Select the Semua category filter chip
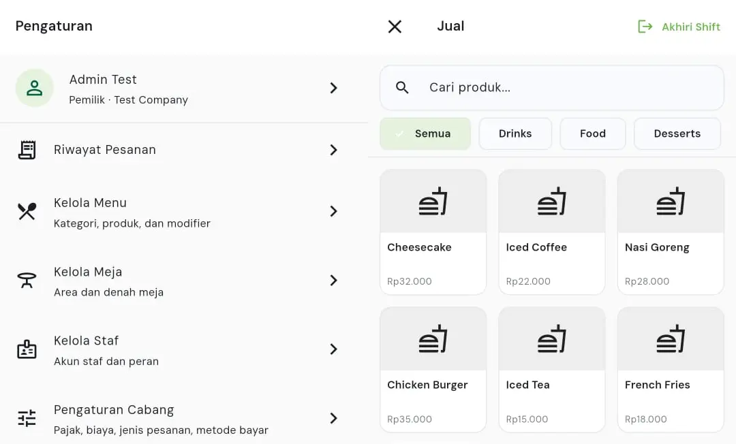 click(425, 133)
